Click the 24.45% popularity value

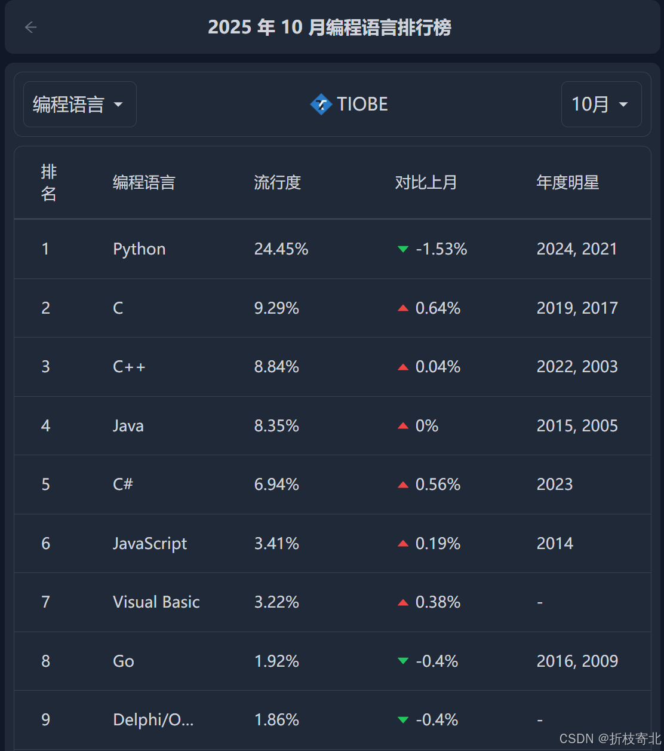[281, 249]
